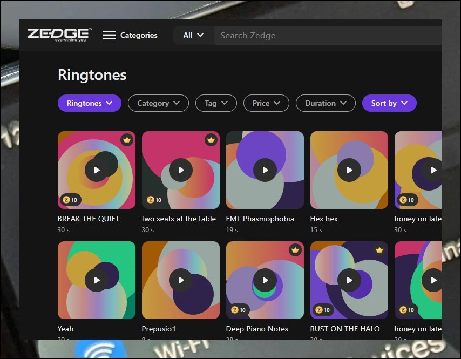Open the Prepusio1 title link
This screenshot has height=359, width=461.
point(159,329)
